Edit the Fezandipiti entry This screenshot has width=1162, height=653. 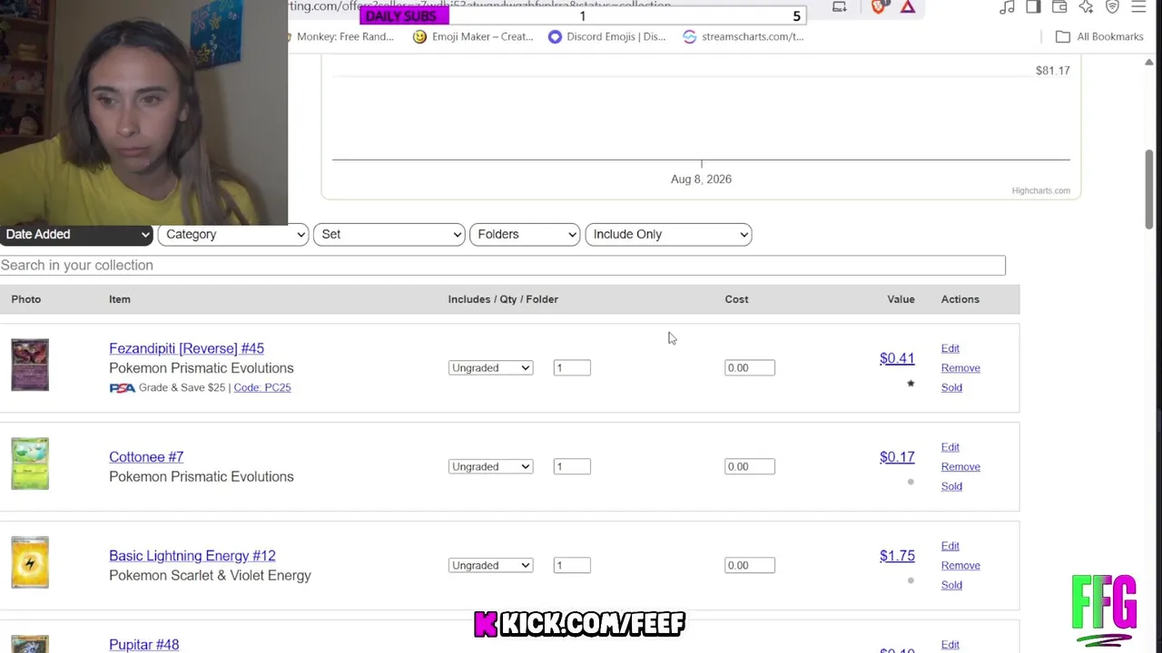[950, 348]
